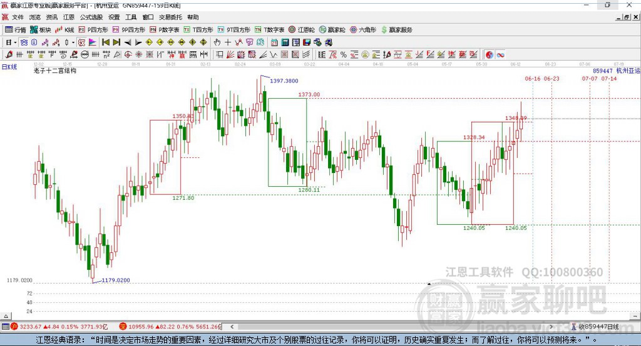Click the bottom scrollbar right arrow
Screen dimensions: 641x346
click(x=551, y=327)
